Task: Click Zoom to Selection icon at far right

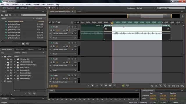Action: pyautogui.click(x=182, y=86)
